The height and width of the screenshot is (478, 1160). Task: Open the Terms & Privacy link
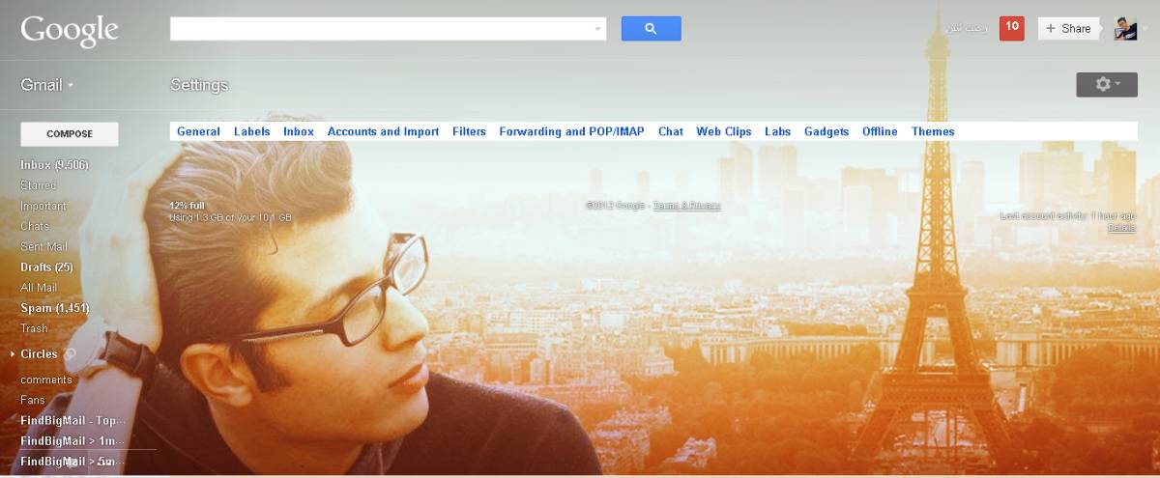[x=686, y=206]
